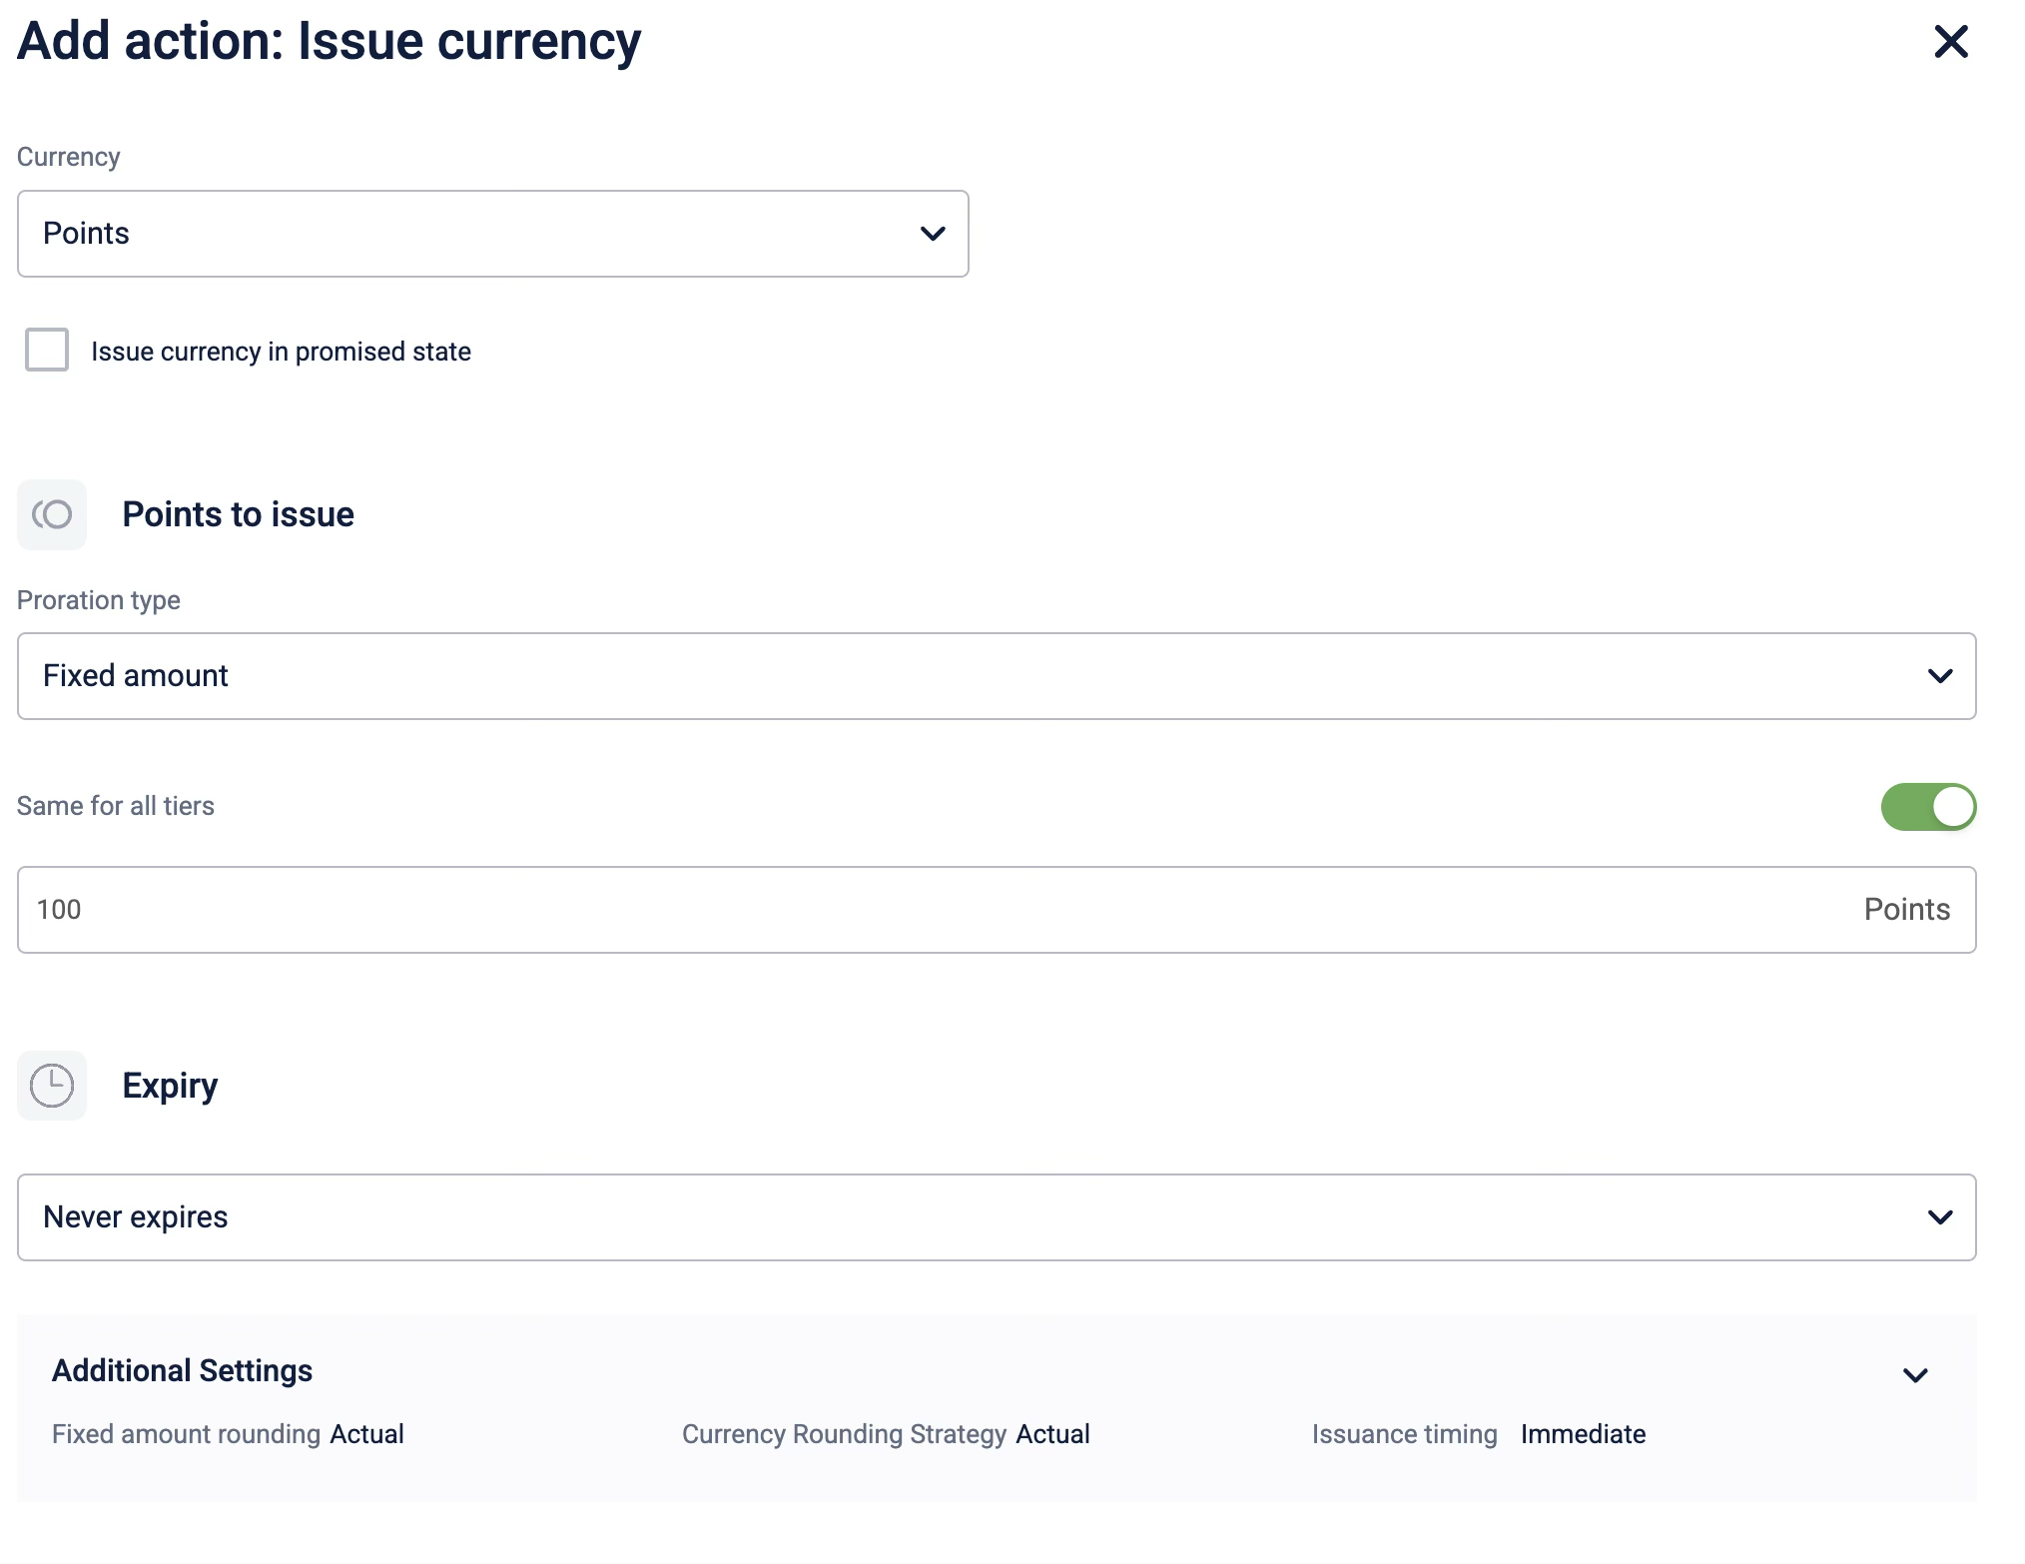The height and width of the screenshot is (1564, 2025).
Task: Click the Never expires chevron arrow
Action: (1939, 1217)
